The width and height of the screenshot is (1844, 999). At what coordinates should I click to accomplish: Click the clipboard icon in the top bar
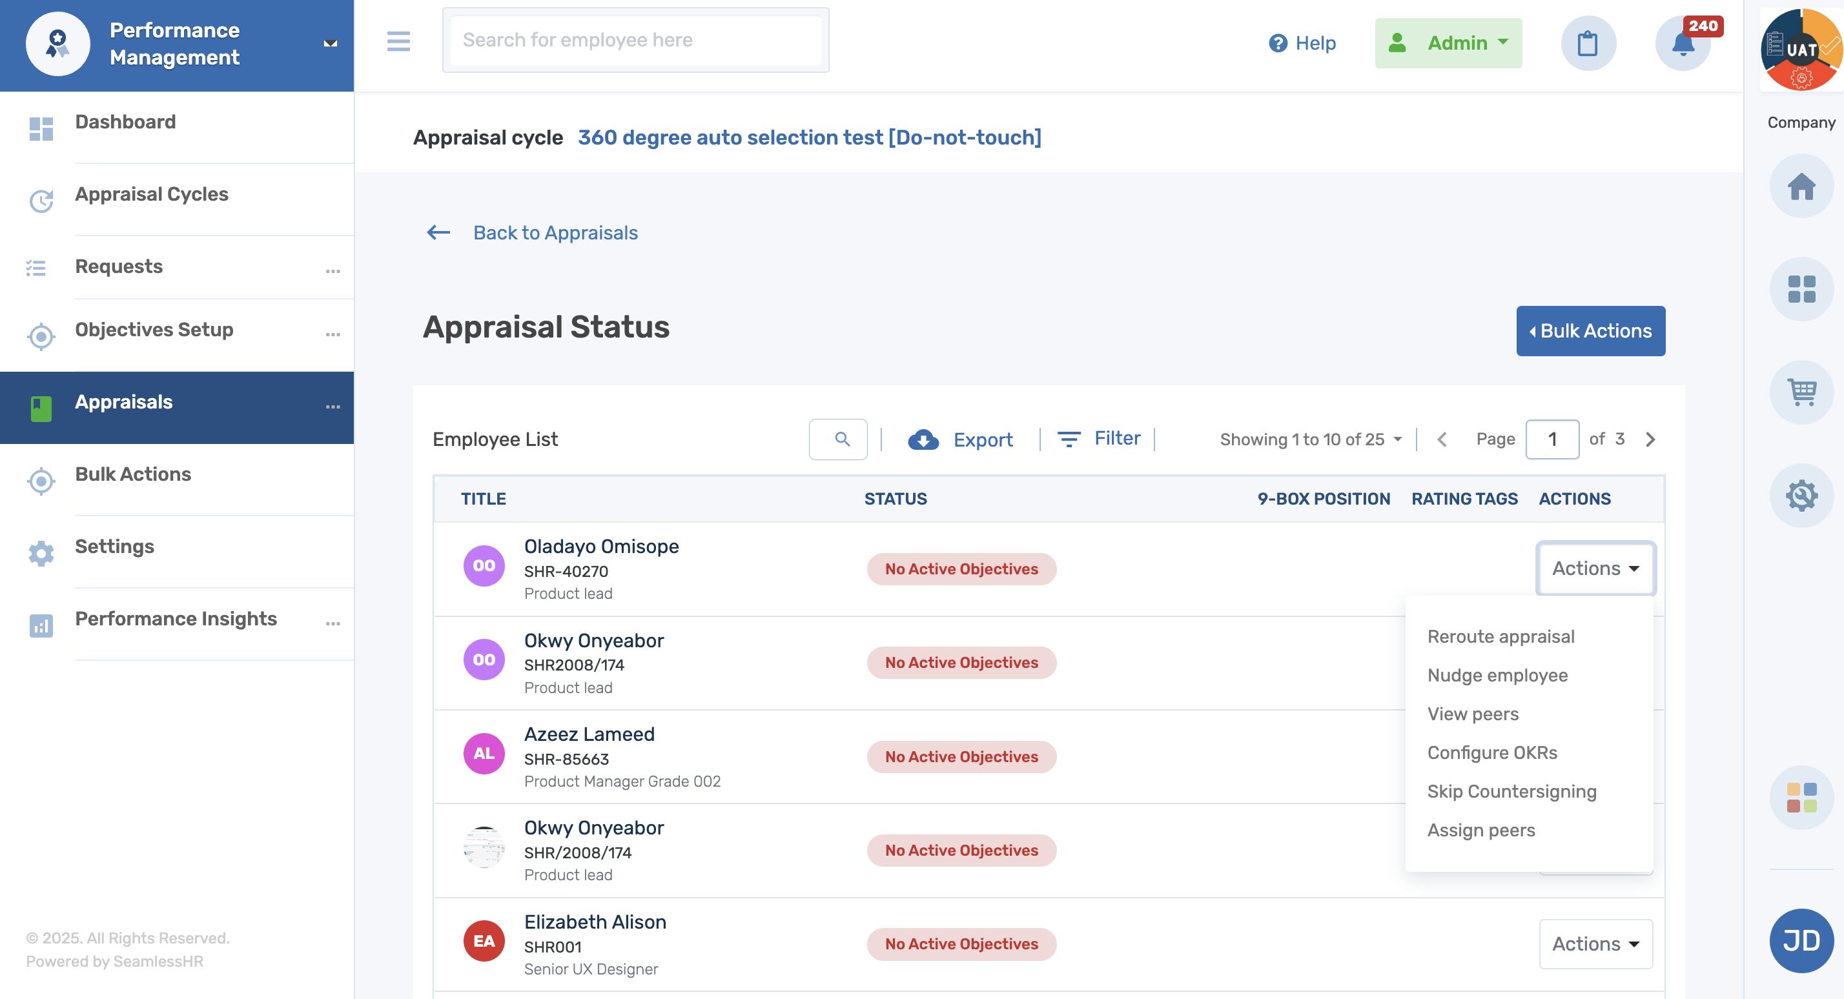point(1588,43)
